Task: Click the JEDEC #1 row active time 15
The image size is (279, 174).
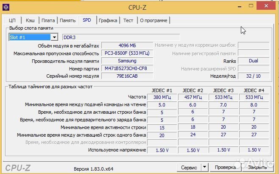Action: [x=162, y=128]
